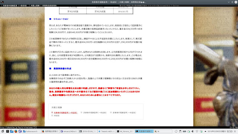Click the scroll-to-top circle button
The image size is (238, 134).
click(x=232, y=120)
